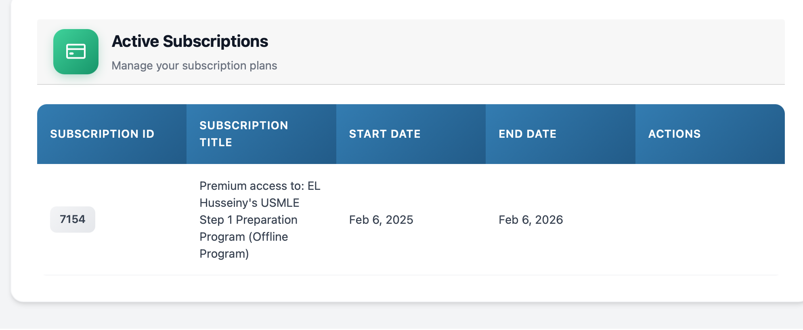Sort by the Subscription ID column header
The image size is (803, 330).
(x=102, y=134)
